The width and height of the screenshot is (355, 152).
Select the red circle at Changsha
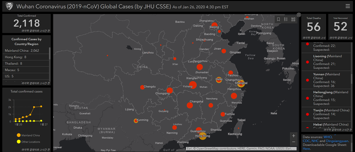pyautogui.click(x=190, y=105)
